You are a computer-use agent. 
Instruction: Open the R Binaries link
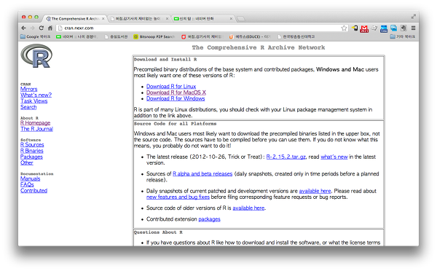(32, 151)
